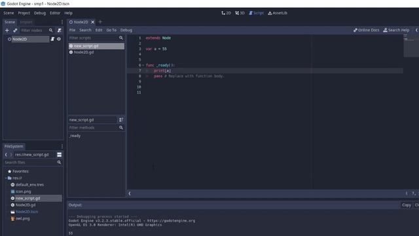Select Node2D.gd in FileSystem tree
The width and height of the screenshot is (419, 236).
click(23, 205)
